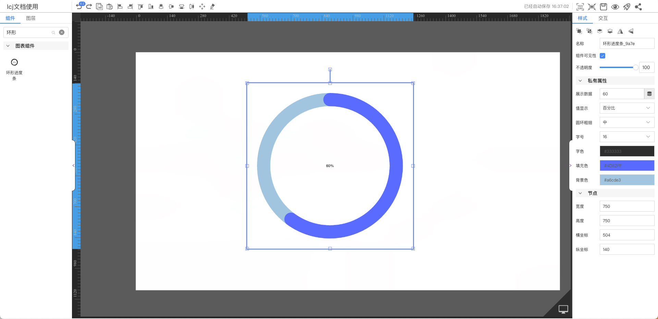The image size is (658, 319).
Task: Click the 高度 input field
Action: coord(627,221)
